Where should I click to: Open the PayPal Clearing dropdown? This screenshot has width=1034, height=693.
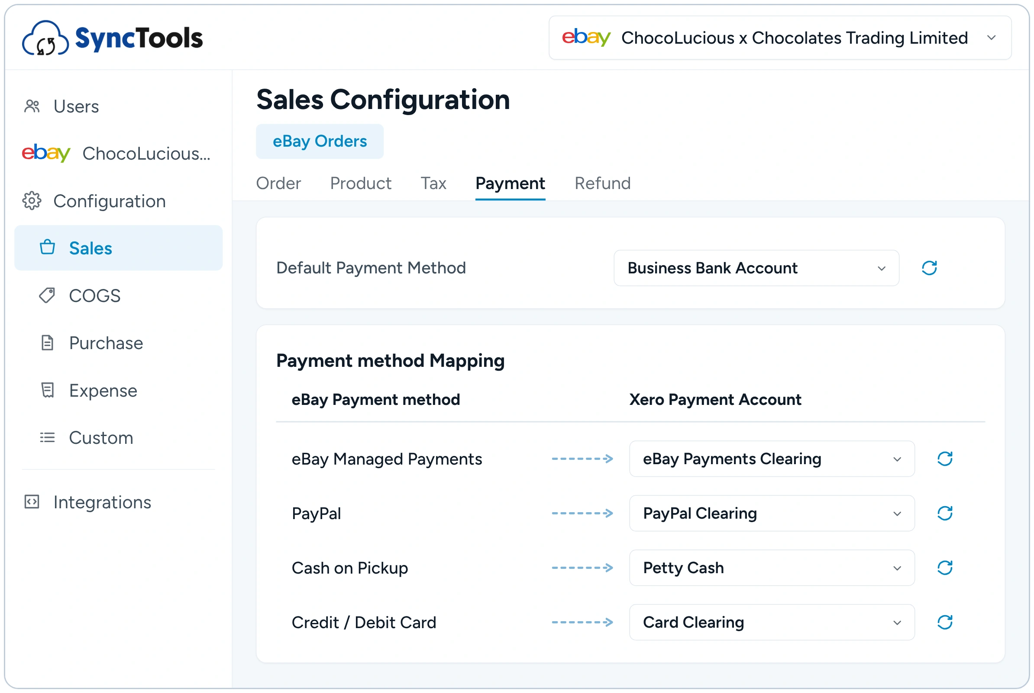(772, 513)
